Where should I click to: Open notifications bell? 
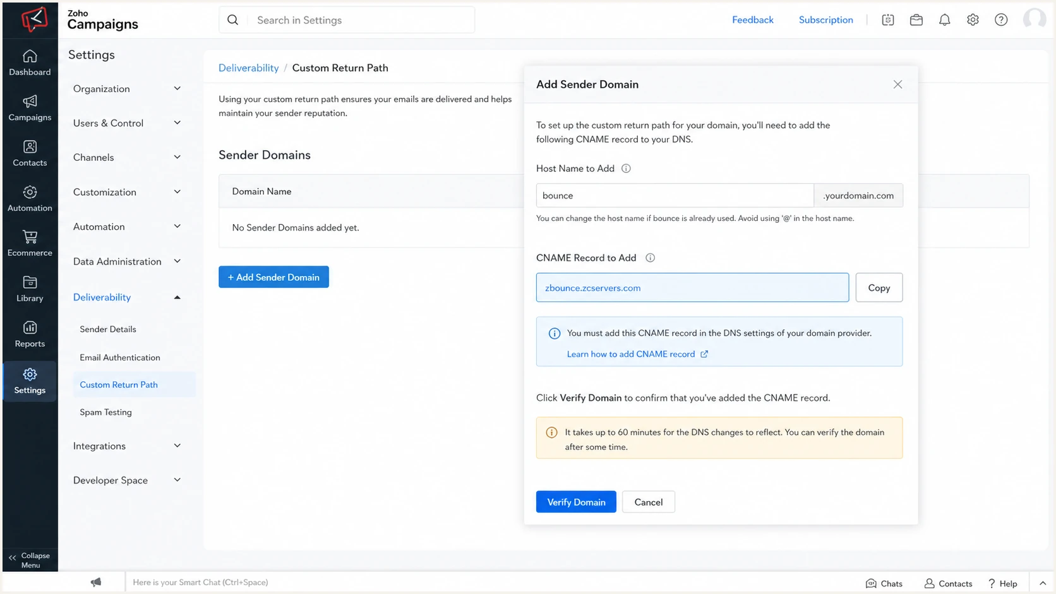click(945, 20)
